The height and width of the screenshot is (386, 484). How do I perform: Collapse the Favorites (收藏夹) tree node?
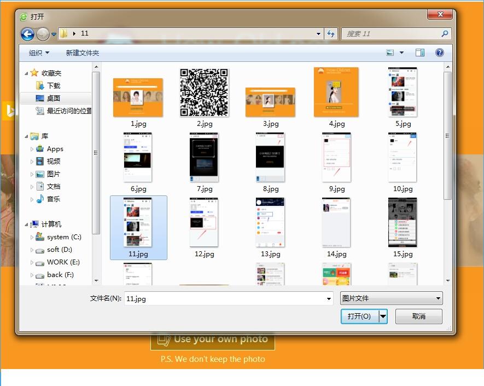click(26, 73)
